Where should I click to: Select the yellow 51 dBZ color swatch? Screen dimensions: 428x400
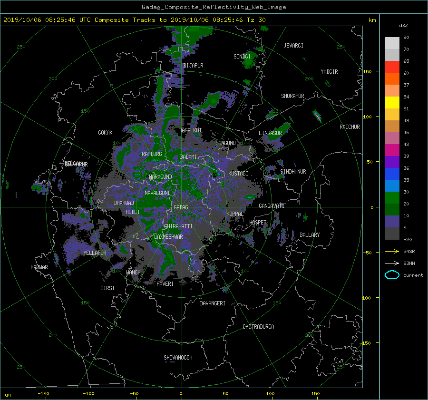pos(392,102)
